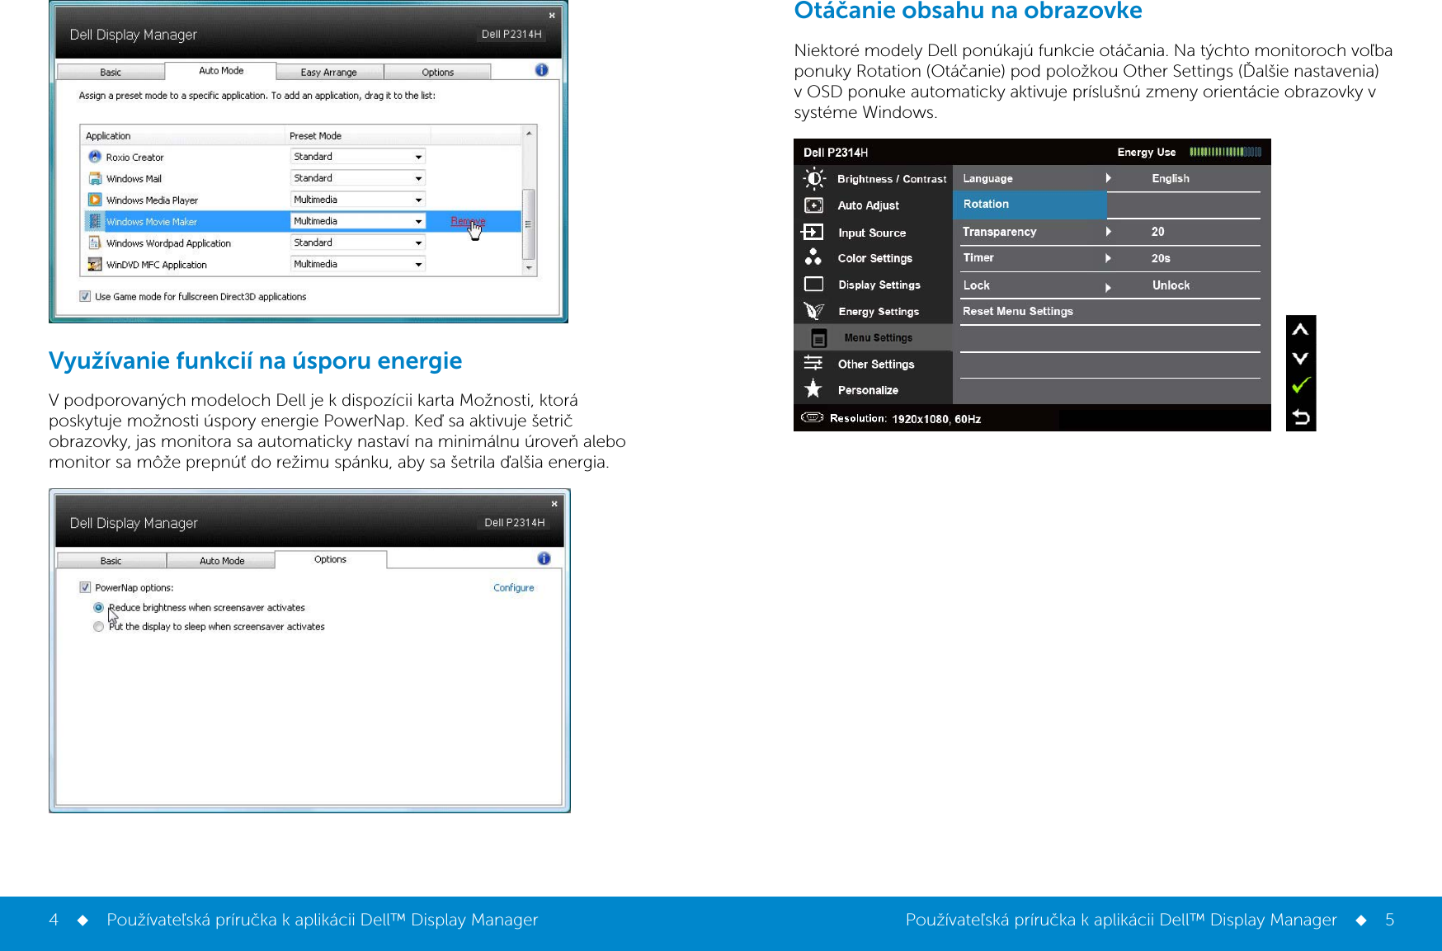Image resolution: width=1442 pixels, height=951 pixels.
Task: Click Preset Mode column header
Action: (x=357, y=135)
